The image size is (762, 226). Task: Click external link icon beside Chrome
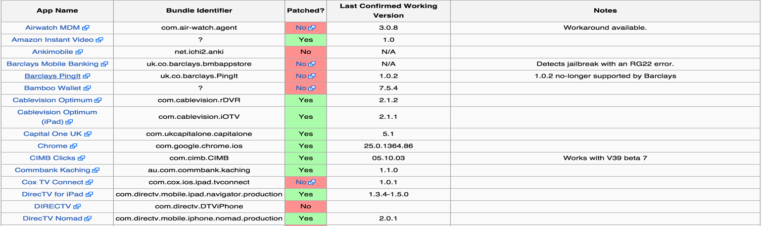[74, 146]
